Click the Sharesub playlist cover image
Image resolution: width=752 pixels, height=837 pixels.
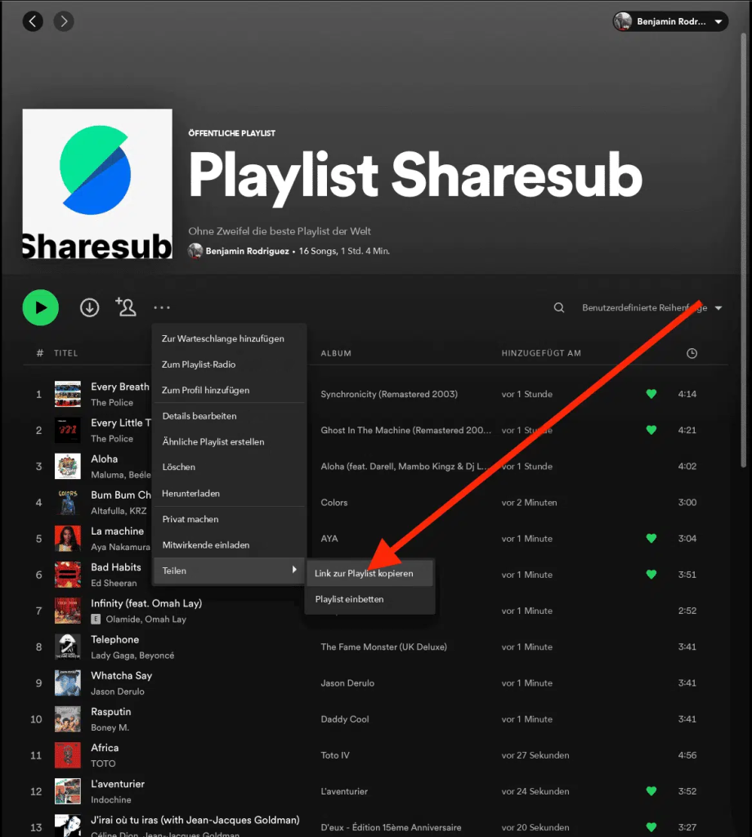97,184
